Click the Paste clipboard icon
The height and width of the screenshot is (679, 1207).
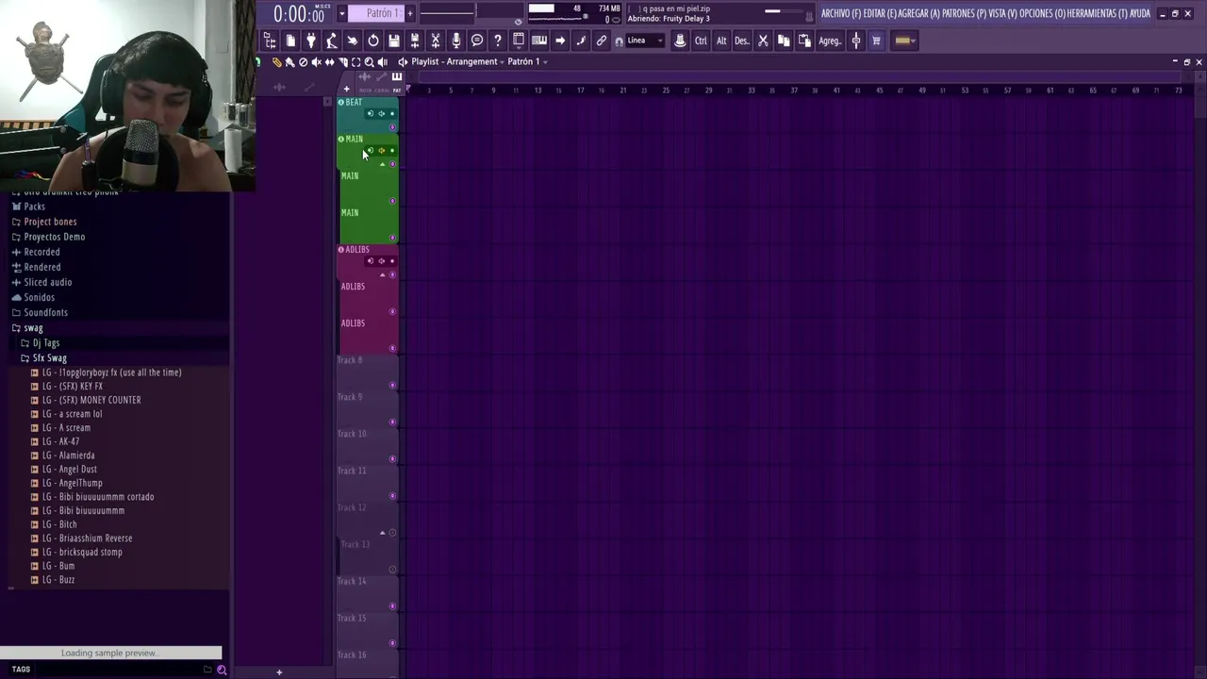click(x=804, y=41)
